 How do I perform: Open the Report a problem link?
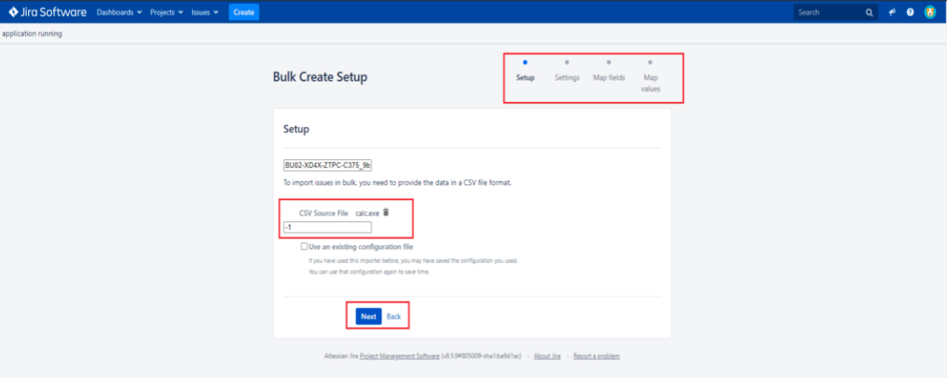tap(596, 356)
